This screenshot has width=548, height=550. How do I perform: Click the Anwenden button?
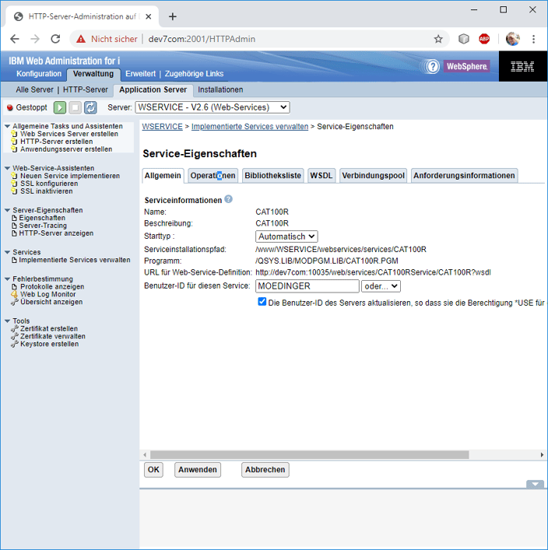198,470
